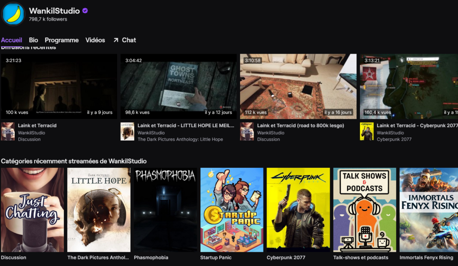Click the 'Cyberpunk 2077' category link under the fourth video

[394, 140]
